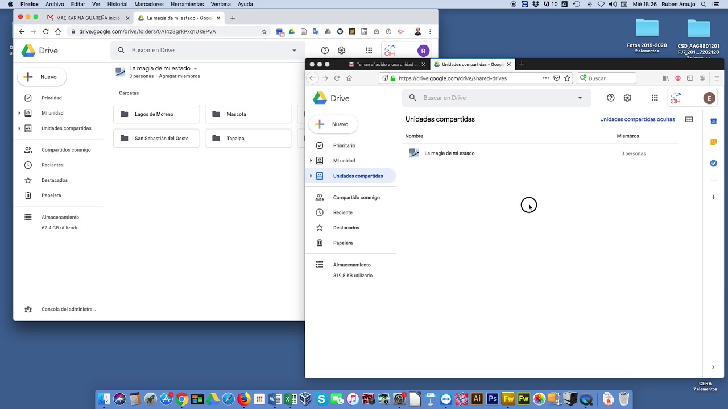This screenshot has height=409, width=728.
Task: Click plus add-ons icon in side panel
Action: pyautogui.click(x=713, y=197)
